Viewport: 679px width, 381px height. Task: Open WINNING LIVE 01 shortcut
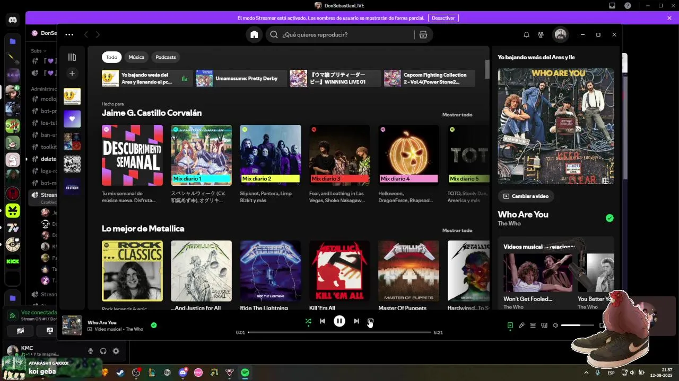(x=335, y=78)
